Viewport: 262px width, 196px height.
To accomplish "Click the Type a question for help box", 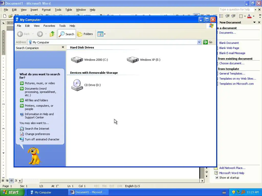I will coord(236,10).
